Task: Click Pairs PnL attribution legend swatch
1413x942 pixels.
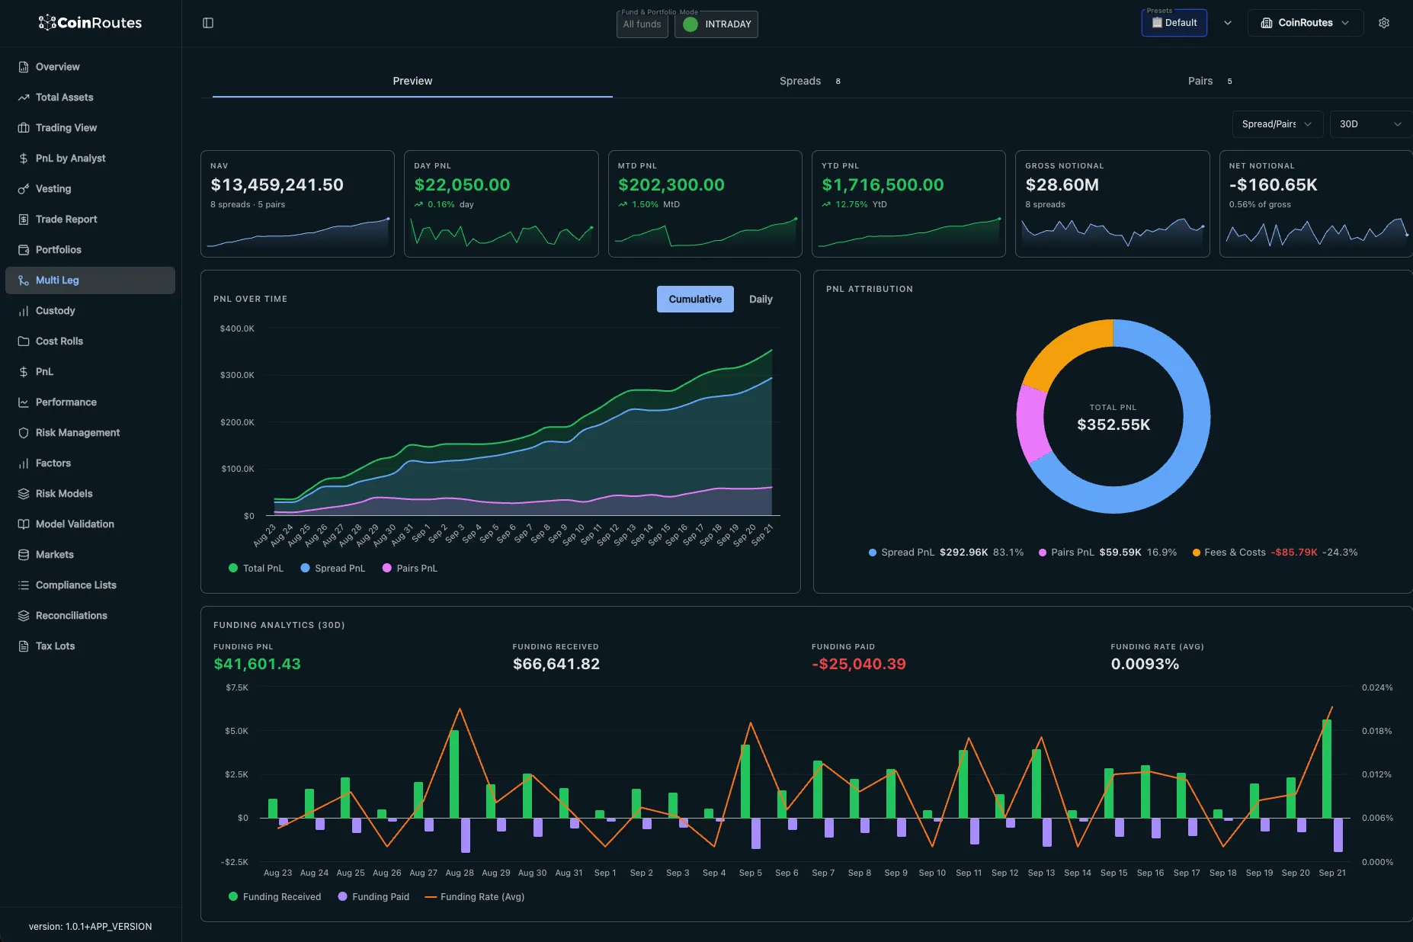Action: click(x=1042, y=553)
